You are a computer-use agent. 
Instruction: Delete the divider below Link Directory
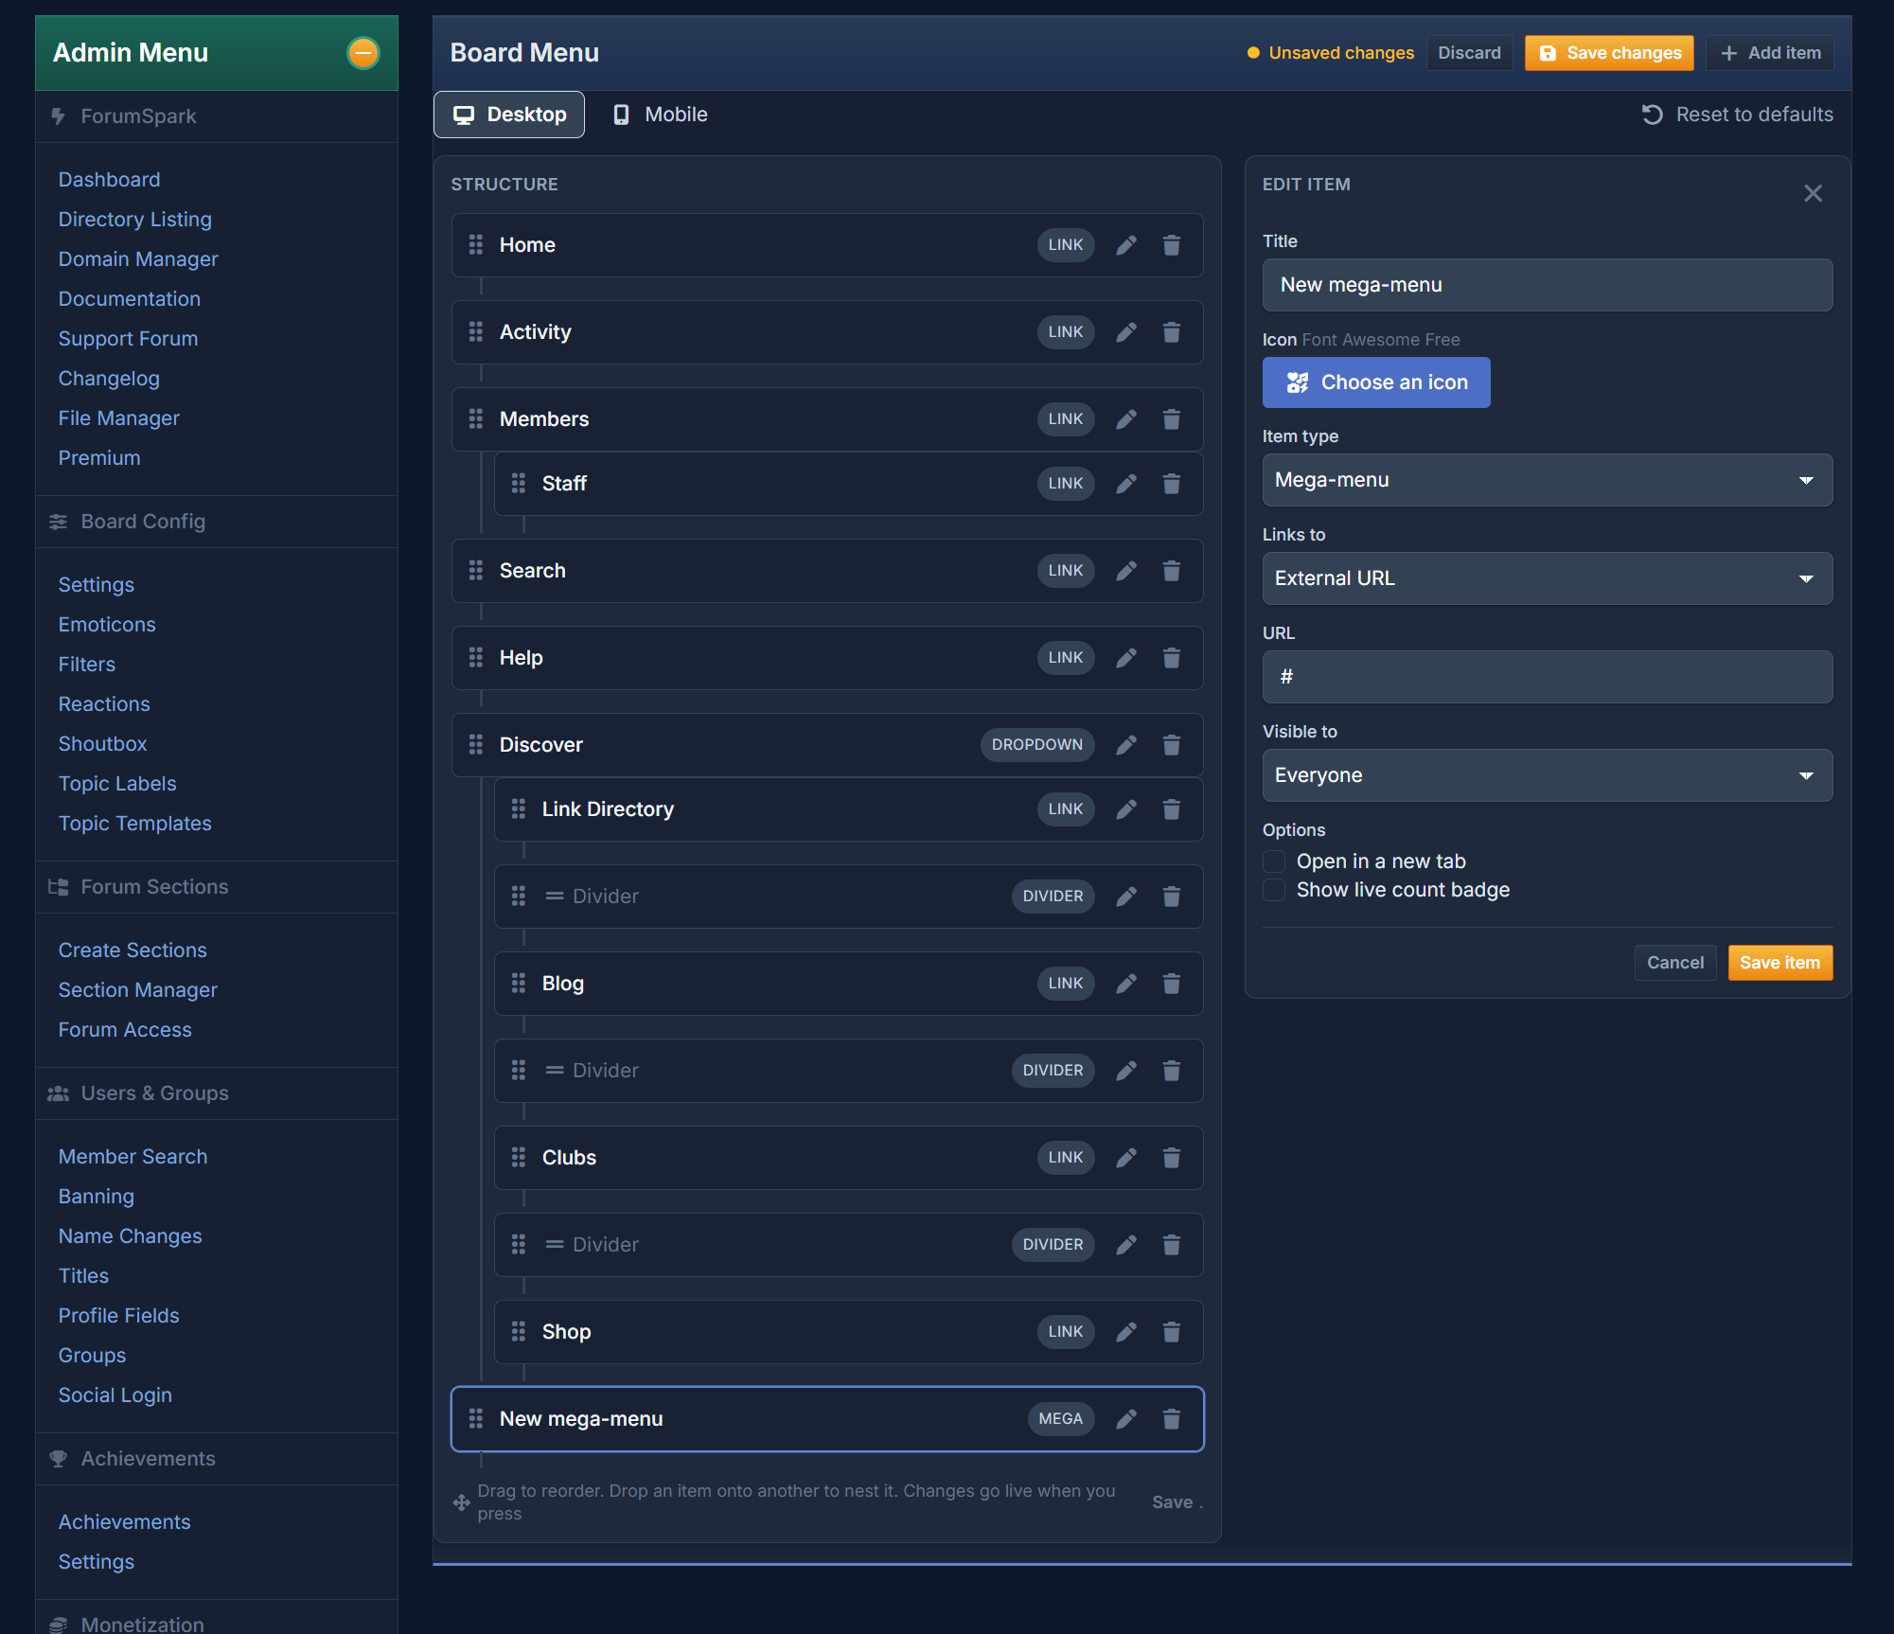pyautogui.click(x=1171, y=897)
